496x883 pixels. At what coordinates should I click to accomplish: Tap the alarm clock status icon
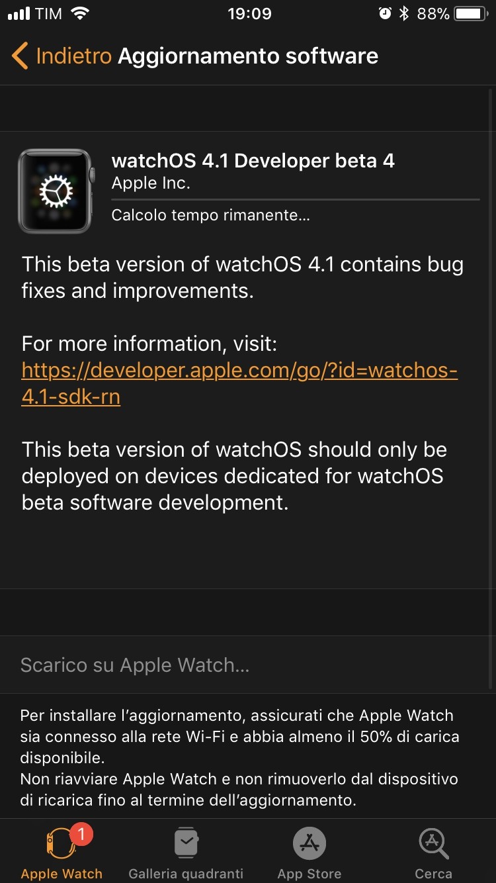[x=385, y=14]
